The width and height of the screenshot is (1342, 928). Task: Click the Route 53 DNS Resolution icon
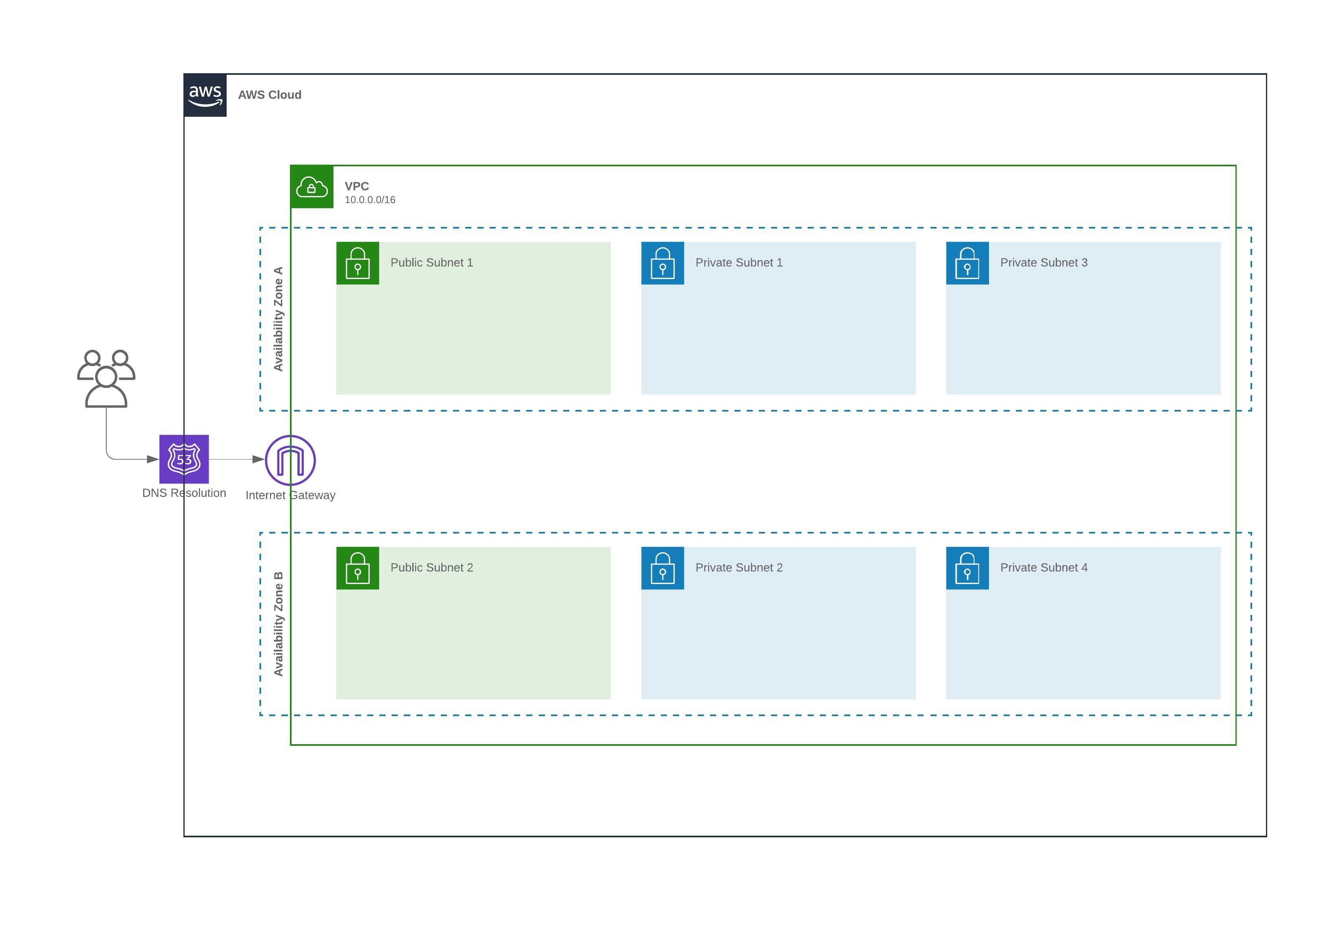click(184, 459)
